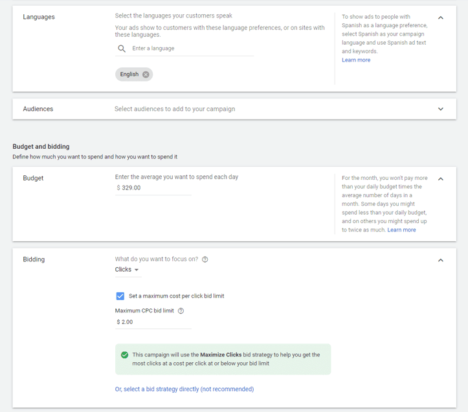Click the Select audiences to add text
Image resolution: width=468 pixels, height=412 pixels.
[x=175, y=109]
